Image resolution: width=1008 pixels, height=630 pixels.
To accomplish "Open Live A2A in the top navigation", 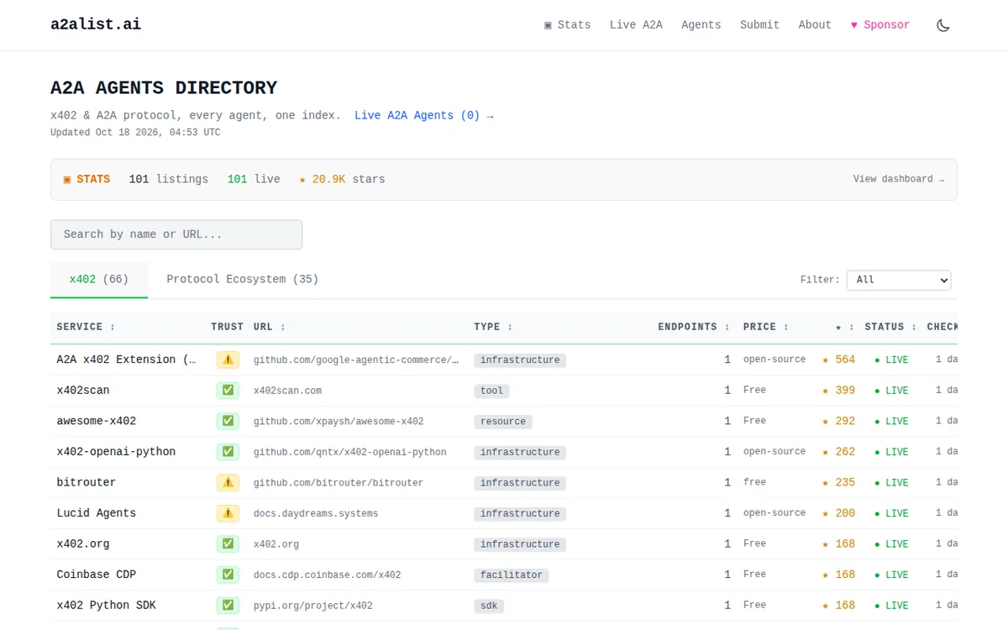I will tap(636, 25).
